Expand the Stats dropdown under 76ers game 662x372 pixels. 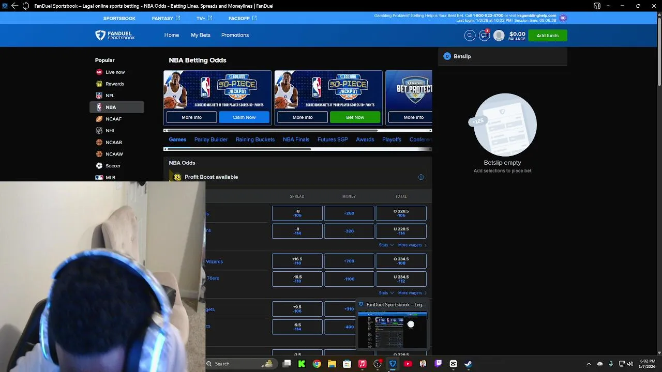coord(386,293)
